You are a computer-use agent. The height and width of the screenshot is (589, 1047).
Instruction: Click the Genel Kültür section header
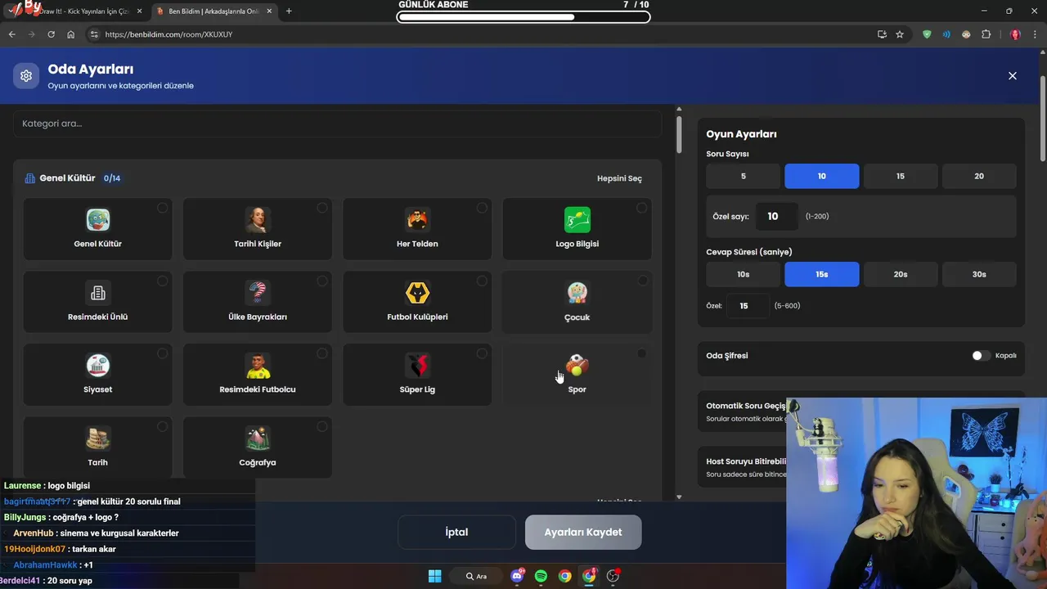(67, 178)
